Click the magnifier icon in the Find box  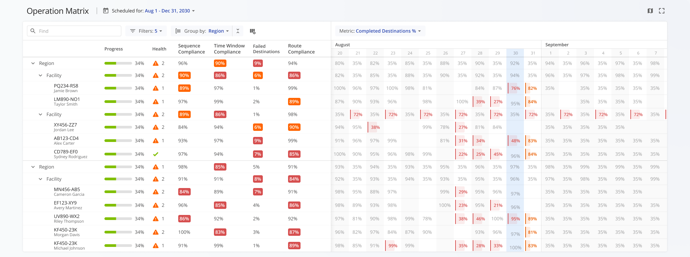(33, 31)
